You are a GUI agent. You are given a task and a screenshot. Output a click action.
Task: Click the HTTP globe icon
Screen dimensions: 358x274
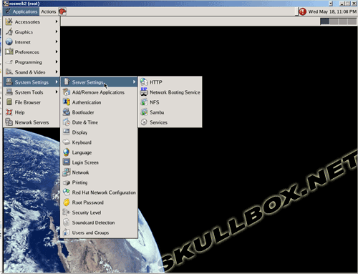point(144,82)
